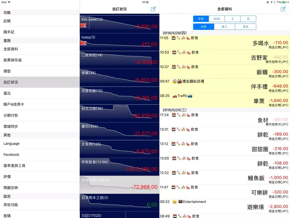Open 分期付款 in the sidebar
The width and height of the screenshot is (290, 218).
[x=40, y=115]
